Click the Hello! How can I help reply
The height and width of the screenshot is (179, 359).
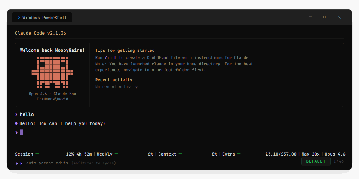click(x=62, y=123)
